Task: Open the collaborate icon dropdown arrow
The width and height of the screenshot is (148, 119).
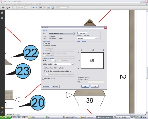Action: [x=9, y=8]
